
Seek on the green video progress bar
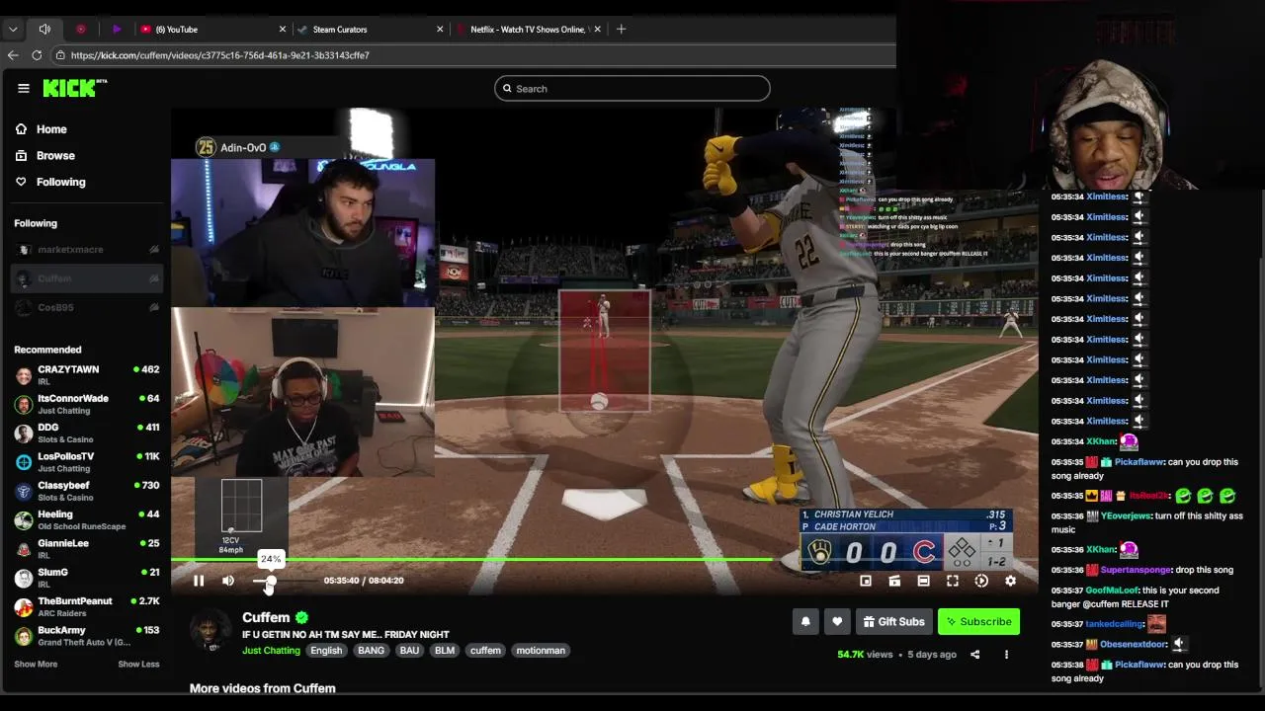coord(604,560)
